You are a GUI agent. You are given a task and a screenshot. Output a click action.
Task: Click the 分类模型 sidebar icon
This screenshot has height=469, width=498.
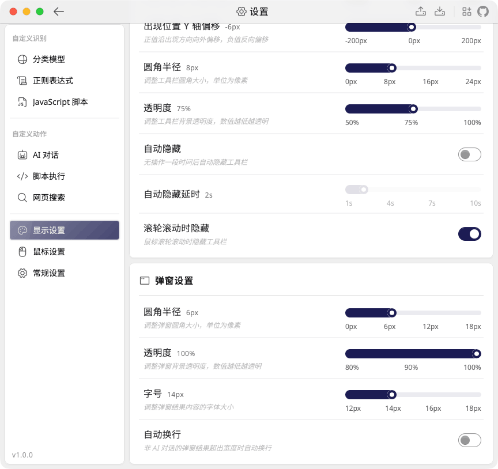coord(22,59)
